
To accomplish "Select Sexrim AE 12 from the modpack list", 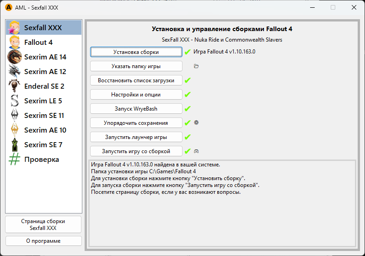I will 45,72.
